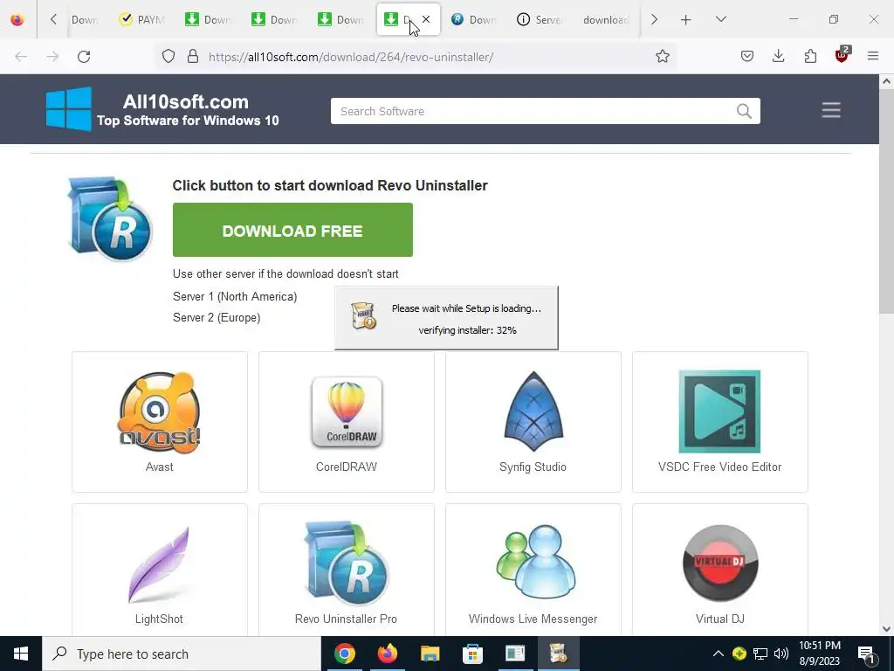Select Server 2 (Europe) link
Image resolution: width=894 pixels, height=671 pixels.
coord(217,318)
